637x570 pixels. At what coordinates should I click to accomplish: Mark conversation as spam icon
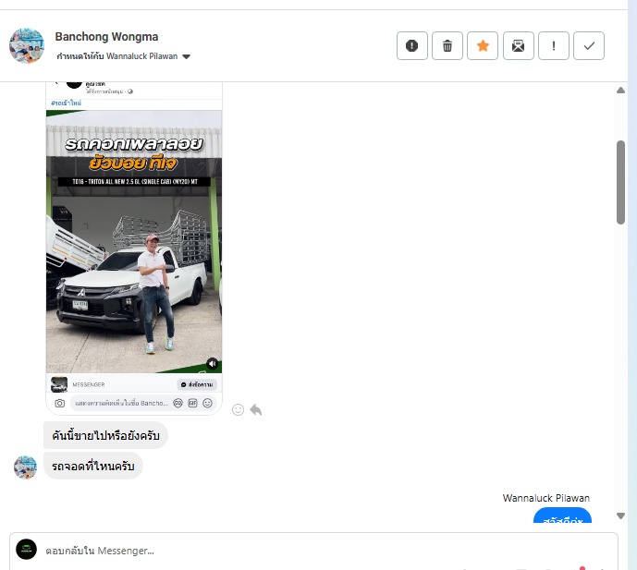tap(412, 45)
